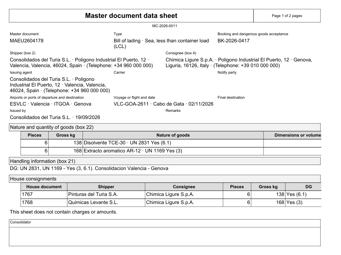Select the Extracto aromatico AR-12 cell
Screen dimensions: 341x255
[173, 151]
